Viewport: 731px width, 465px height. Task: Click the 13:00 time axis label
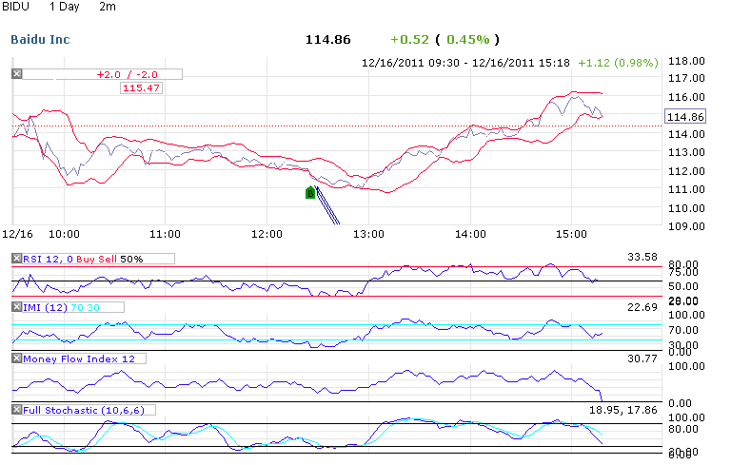[x=368, y=234]
